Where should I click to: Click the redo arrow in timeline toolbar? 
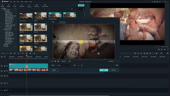(7, 53)
